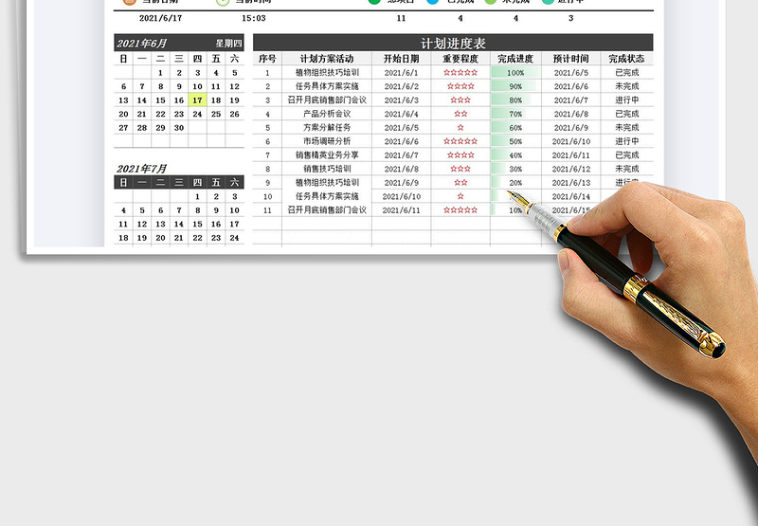Click 召开月底销售部门会议 in row 3

(327, 100)
